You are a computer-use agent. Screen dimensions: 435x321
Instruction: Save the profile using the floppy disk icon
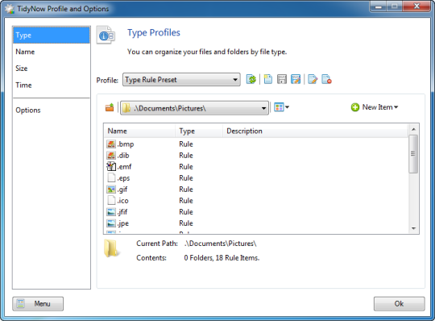click(x=282, y=79)
